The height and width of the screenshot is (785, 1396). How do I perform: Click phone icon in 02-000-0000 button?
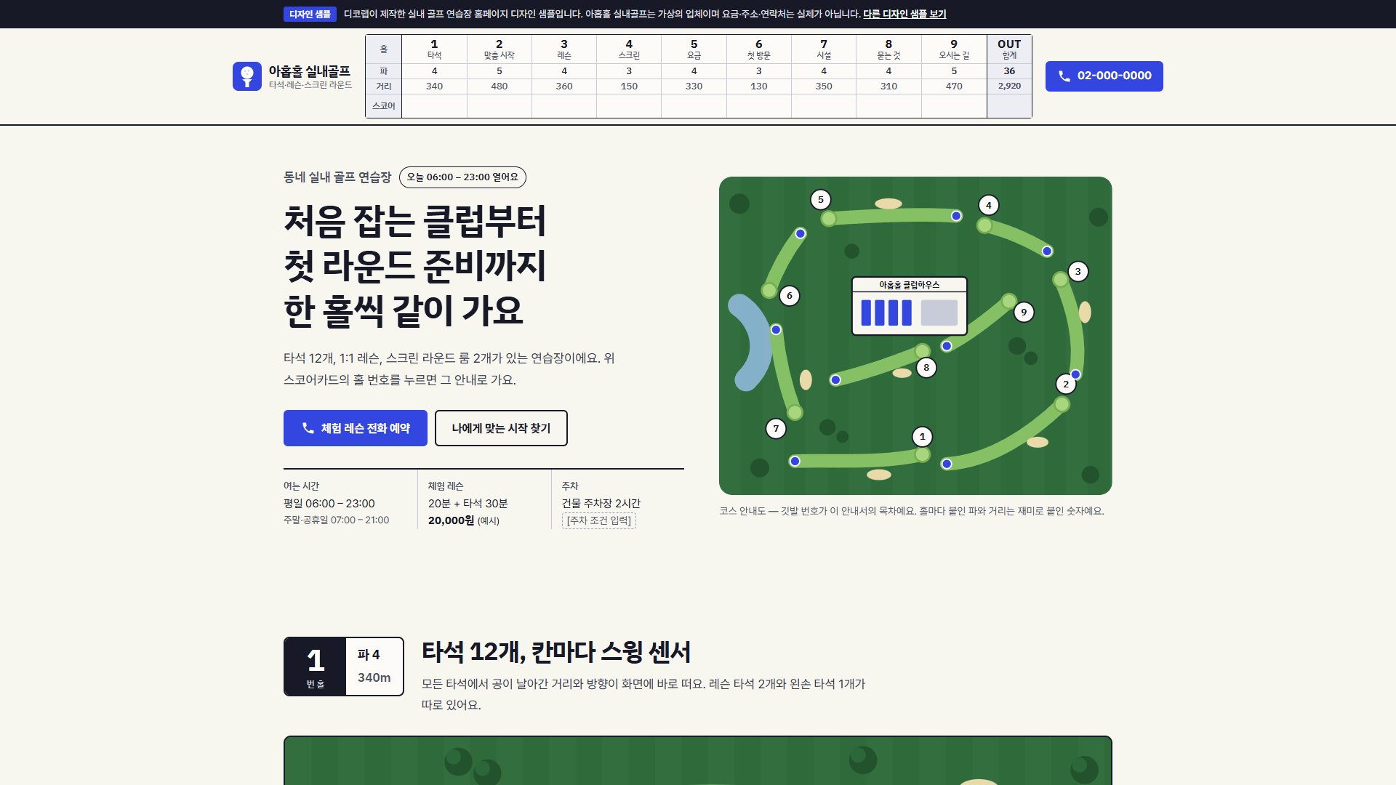(x=1064, y=76)
